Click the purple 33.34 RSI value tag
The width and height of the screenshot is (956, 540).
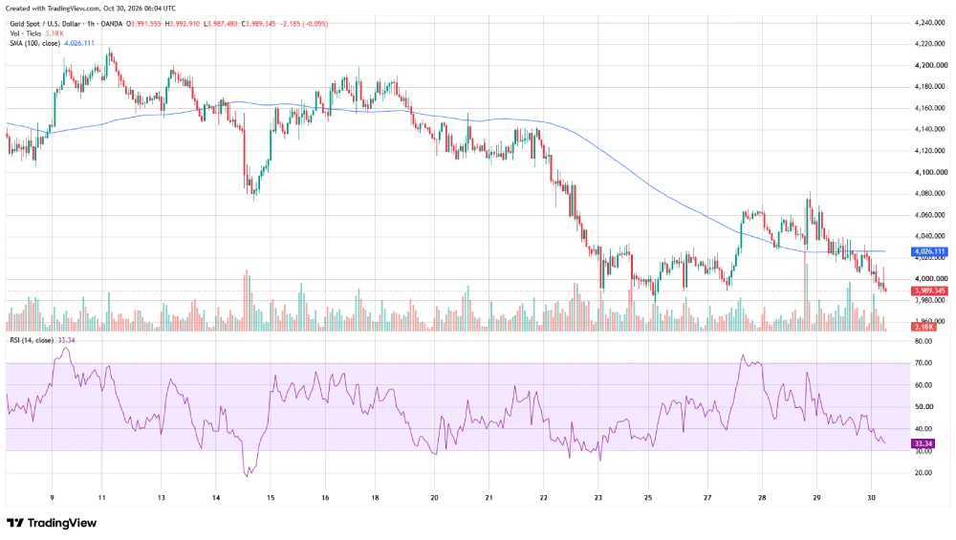tap(923, 443)
